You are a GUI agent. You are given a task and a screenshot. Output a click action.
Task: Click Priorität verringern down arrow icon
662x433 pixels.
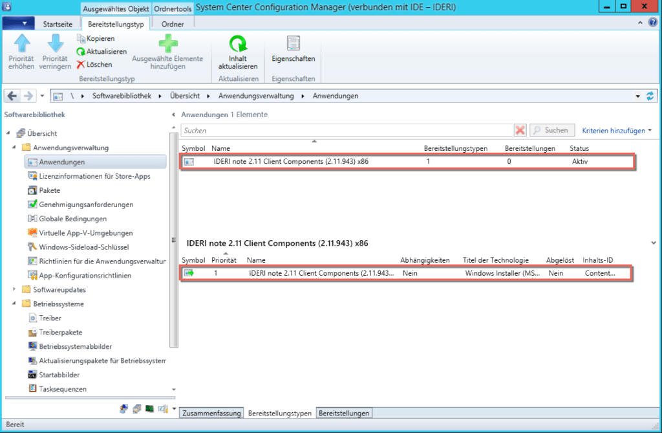pyautogui.click(x=56, y=43)
